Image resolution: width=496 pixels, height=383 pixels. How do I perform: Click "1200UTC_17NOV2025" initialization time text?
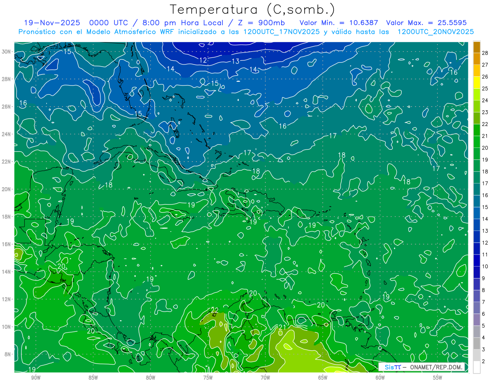coord(281,32)
